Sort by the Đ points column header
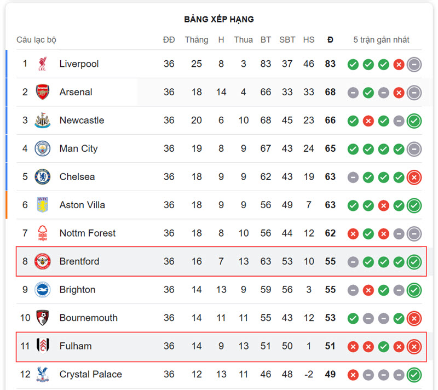 point(330,39)
